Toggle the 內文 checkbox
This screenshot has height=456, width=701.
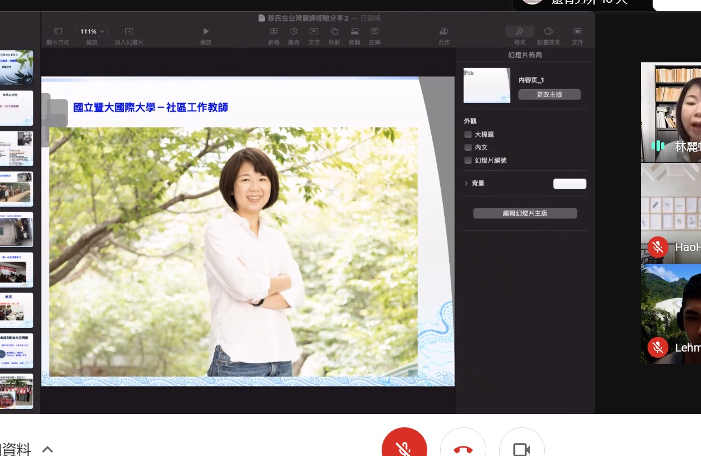point(468,148)
